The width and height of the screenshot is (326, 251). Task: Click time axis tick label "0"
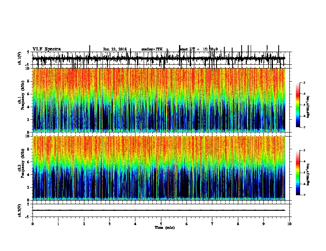[x=33, y=224]
